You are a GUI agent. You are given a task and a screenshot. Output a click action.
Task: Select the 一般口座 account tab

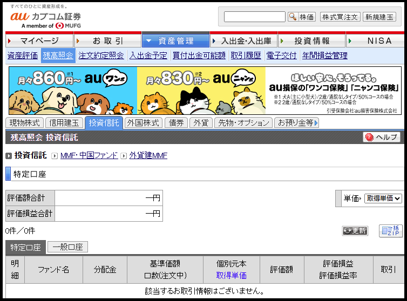click(68, 247)
